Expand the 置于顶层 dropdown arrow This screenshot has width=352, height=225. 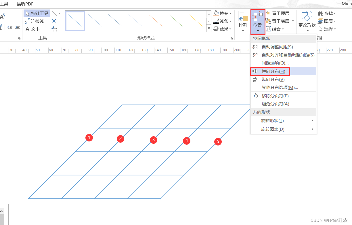coord(293,13)
